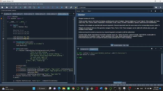The image size is (163, 91).
Task: Open the Source menu
Action: point(12,4)
